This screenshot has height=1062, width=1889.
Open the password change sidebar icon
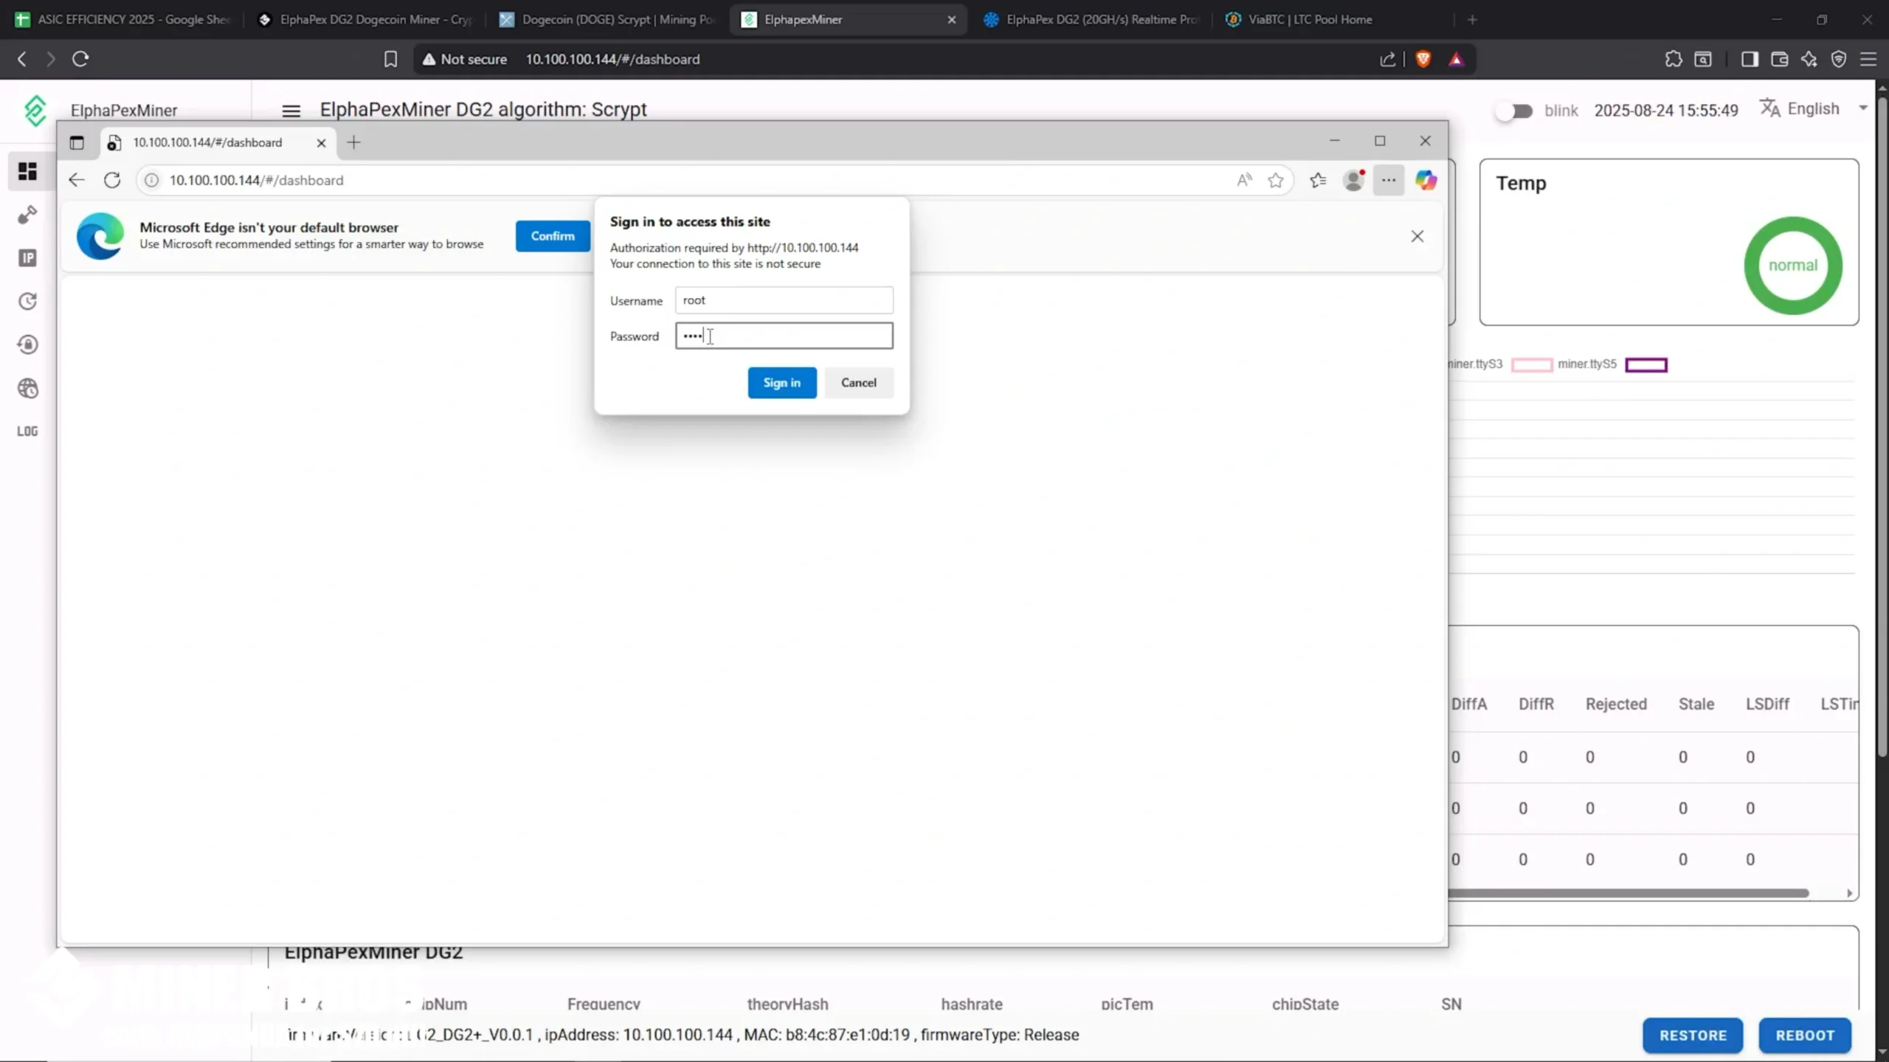[x=27, y=344]
